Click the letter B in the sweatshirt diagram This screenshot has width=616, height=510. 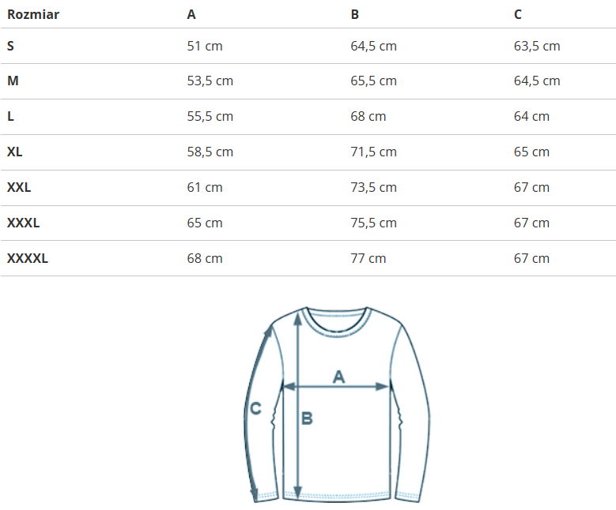tap(307, 418)
